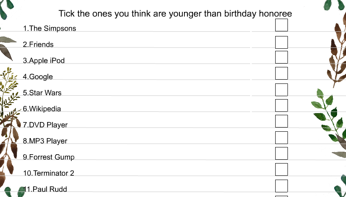The height and width of the screenshot is (197, 346).
Task: Mark the Wikipedia checkbox
Action: point(282,105)
